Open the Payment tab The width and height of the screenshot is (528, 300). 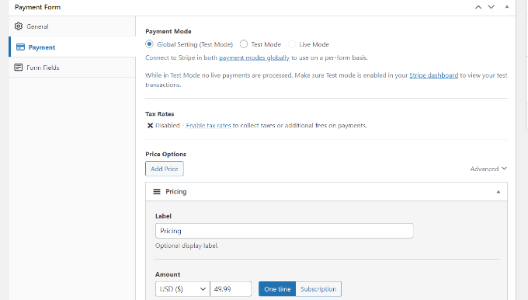point(72,47)
